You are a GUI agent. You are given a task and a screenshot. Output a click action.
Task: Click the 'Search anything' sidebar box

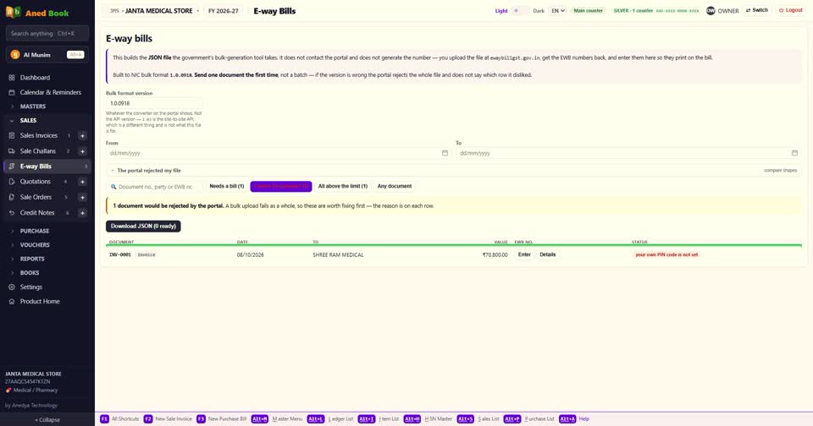pos(47,34)
